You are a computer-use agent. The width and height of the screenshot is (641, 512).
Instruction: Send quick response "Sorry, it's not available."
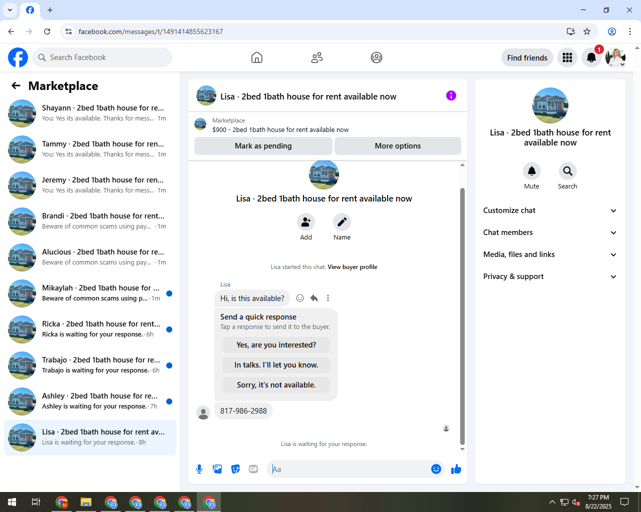click(x=276, y=385)
